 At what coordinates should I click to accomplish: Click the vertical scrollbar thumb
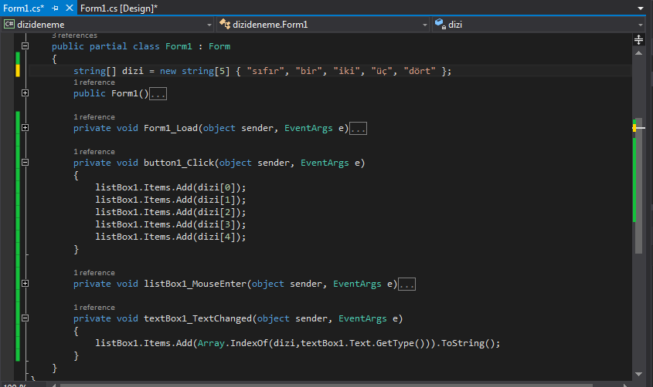click(x=639, y=186)
